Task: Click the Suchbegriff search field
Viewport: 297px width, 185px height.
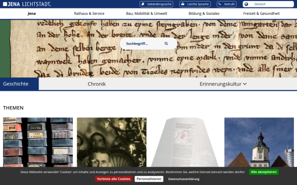Action: (144, 43)
